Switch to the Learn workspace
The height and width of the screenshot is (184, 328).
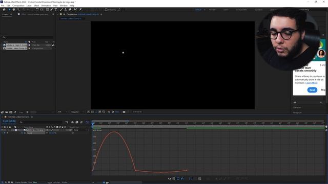pos(225,10)
